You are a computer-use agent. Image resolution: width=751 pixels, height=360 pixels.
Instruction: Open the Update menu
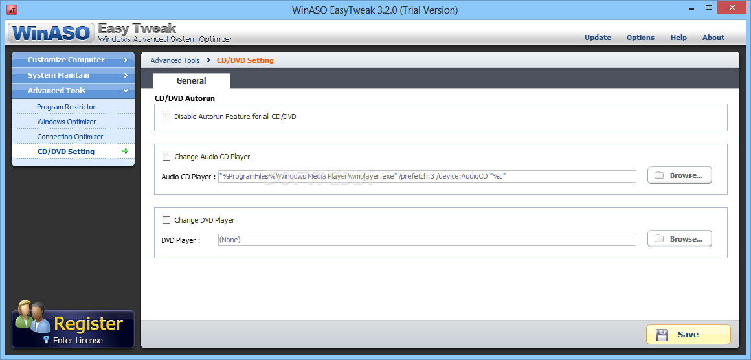pyautogui.click(x=598, y=38)
